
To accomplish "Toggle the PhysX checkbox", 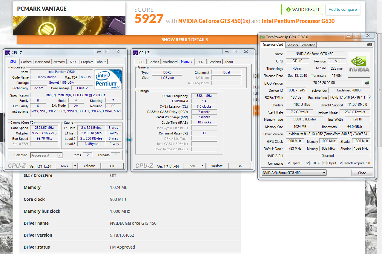I will (x=324, y=163).
